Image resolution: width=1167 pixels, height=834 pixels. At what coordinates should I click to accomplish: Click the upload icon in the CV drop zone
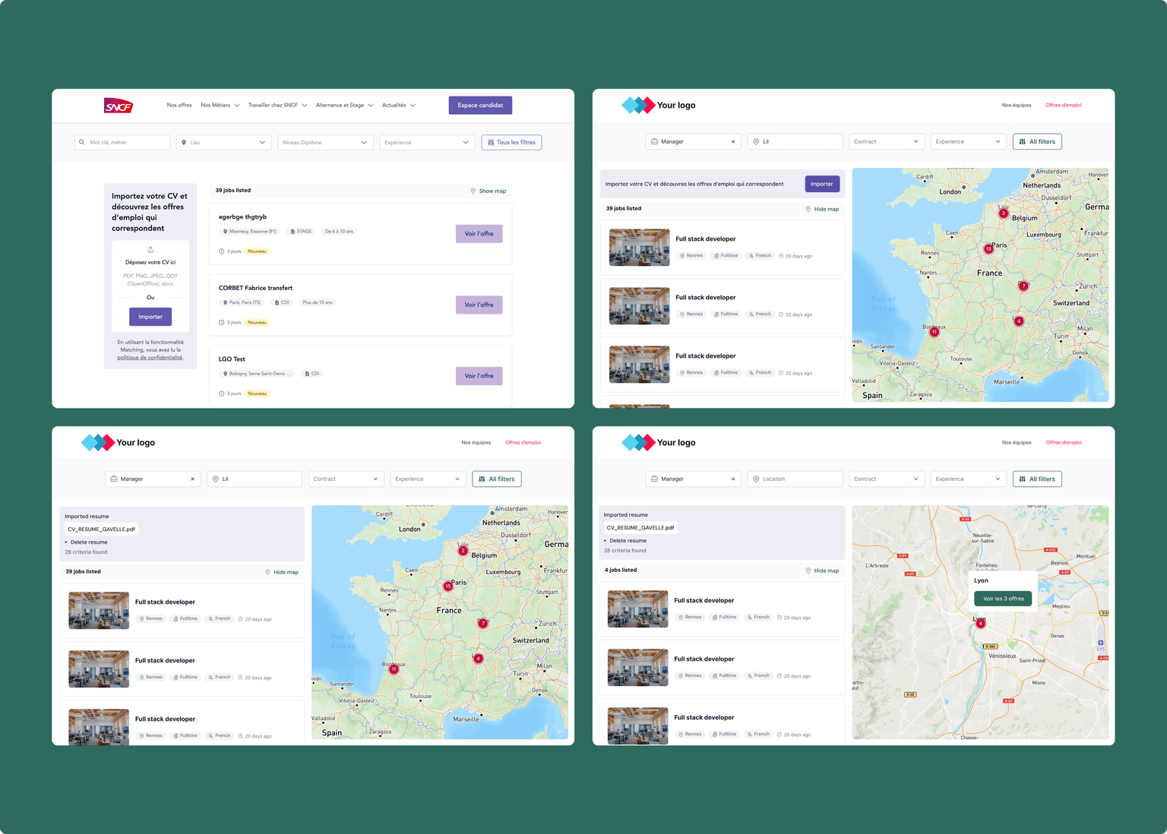tap(150, 249)
